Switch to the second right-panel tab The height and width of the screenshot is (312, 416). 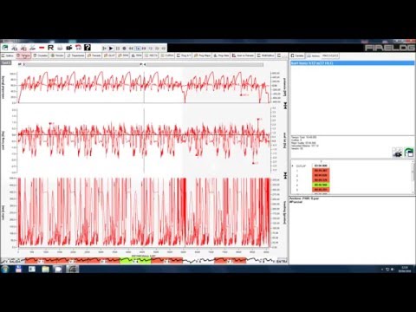(x=314, y=55)
